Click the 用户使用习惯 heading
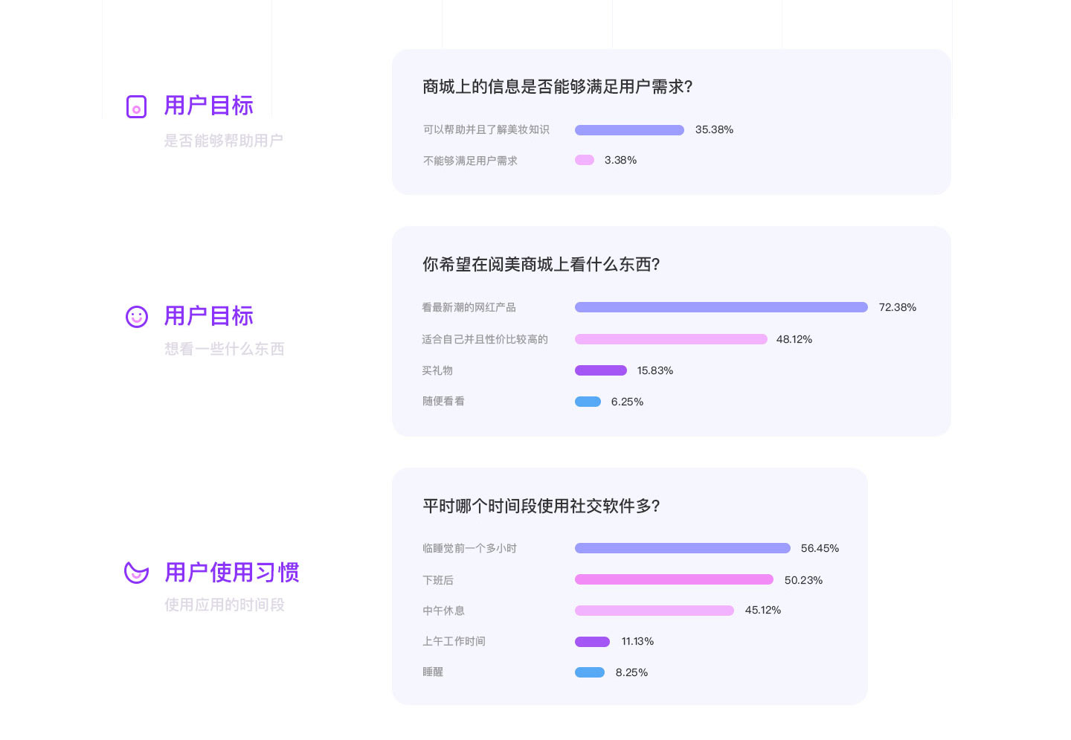This screenshot has height=740, width=1071. (232, 572)
